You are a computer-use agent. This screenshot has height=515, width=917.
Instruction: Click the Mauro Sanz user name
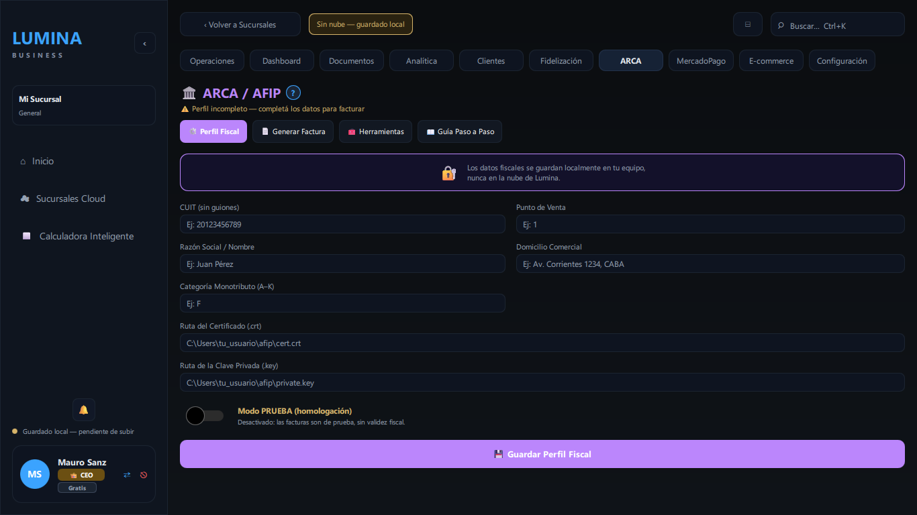pos(82,462)
